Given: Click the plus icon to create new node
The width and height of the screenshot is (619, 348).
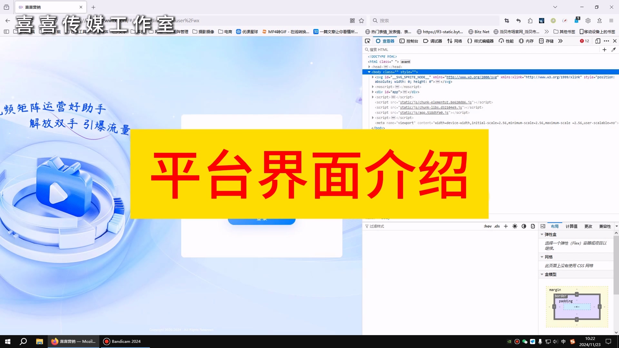Looking at the screenshot, I should tap(604, 50).
